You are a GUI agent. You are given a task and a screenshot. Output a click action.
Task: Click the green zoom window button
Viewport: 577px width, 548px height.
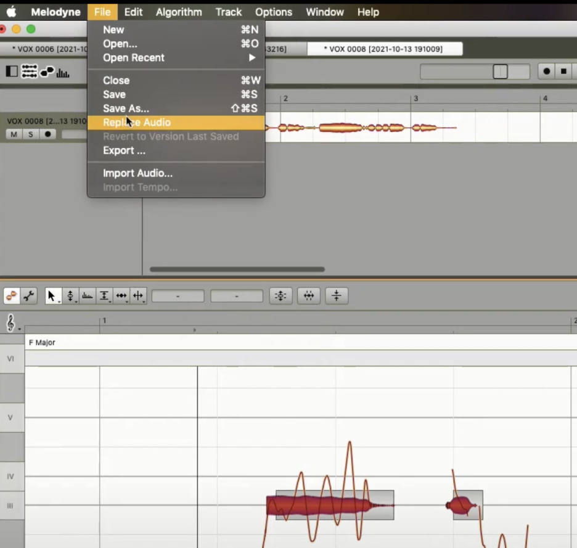click(31, 29)
